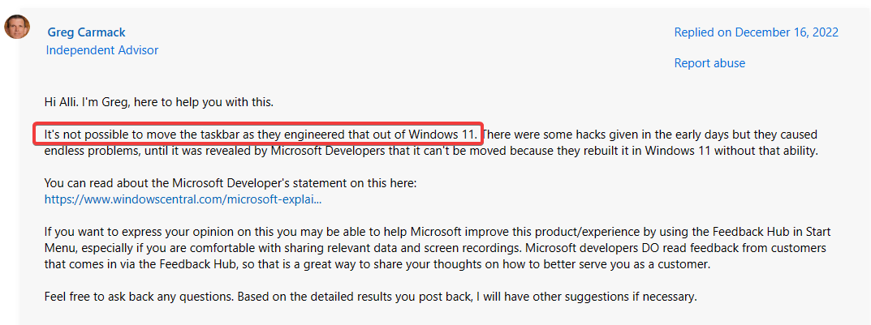Open the windowscentral.com microsoft-explai... link

183,198
